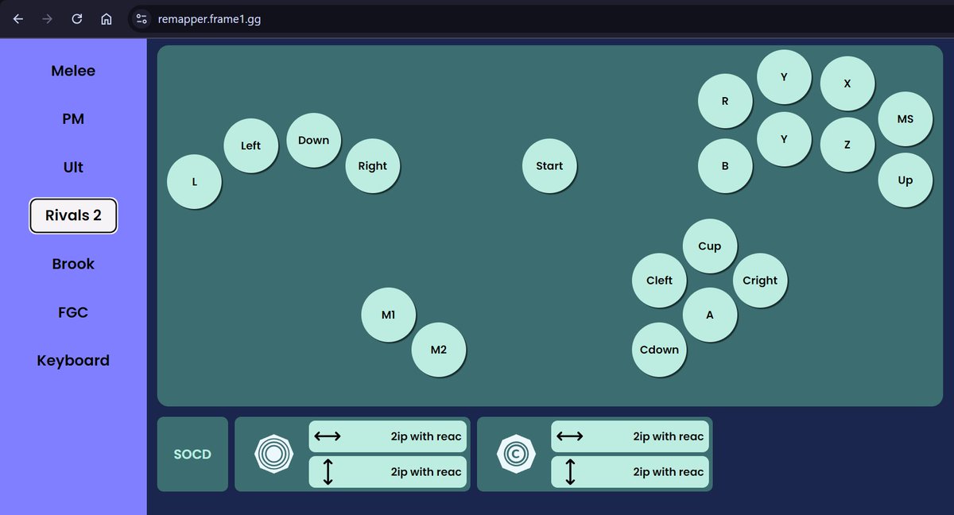
Task: Select the M2 modifier button
Action: point(438,350)
